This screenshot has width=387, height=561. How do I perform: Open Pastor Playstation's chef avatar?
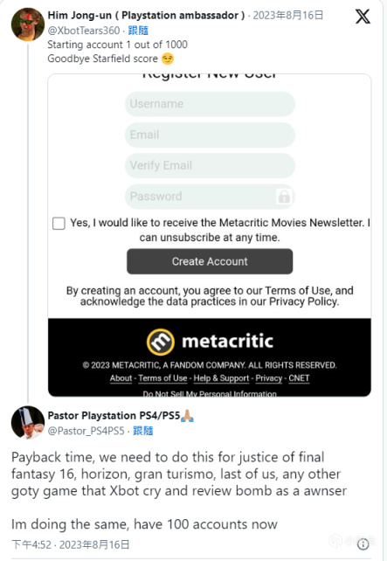pyautogui.click(x=28, y=423)
